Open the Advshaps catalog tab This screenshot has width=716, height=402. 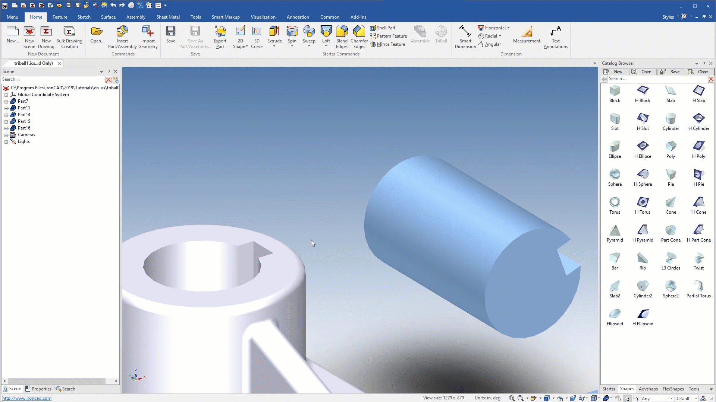(648, 389)
